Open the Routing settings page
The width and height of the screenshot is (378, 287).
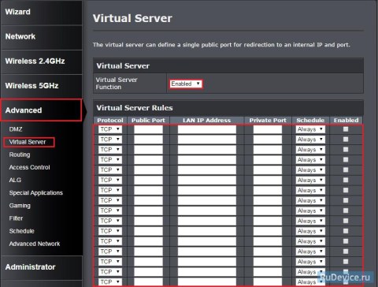click(20, 155)
